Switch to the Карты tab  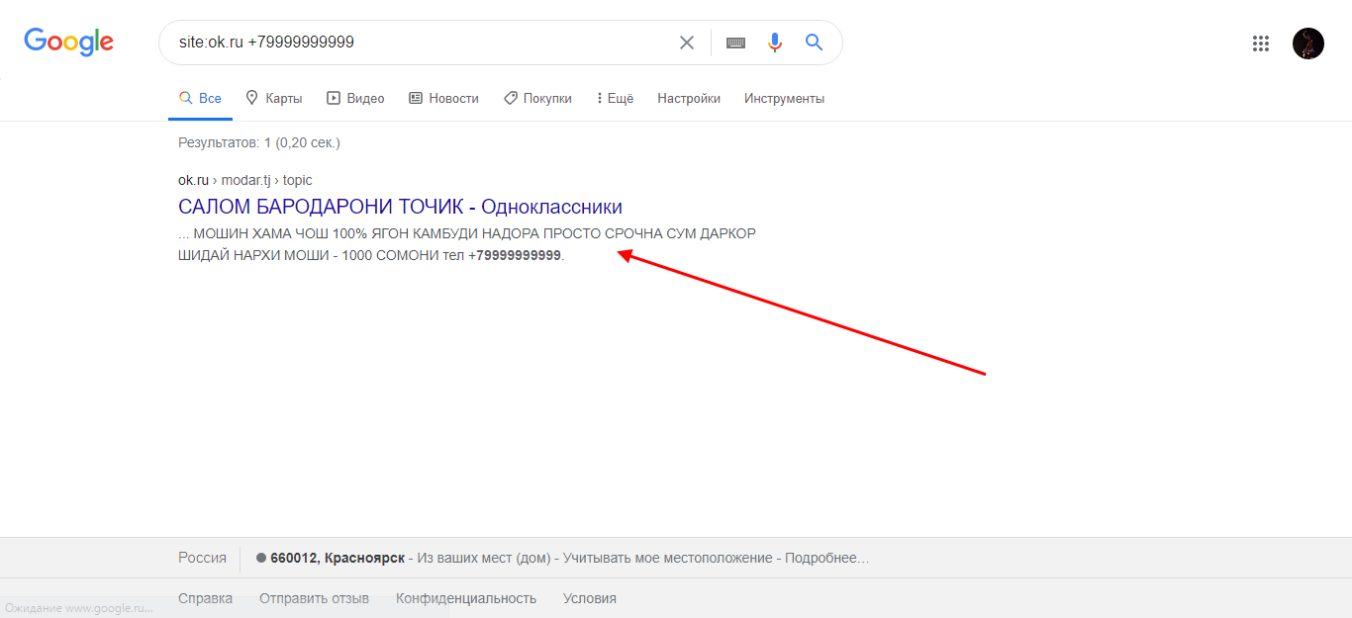[274, 98]
